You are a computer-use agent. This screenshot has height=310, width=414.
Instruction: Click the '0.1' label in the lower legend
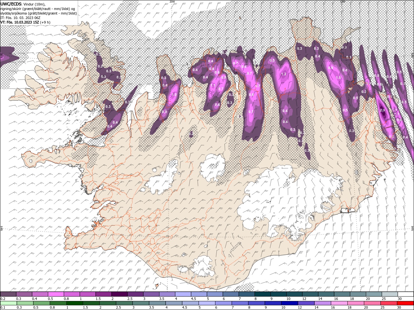tap(3, 308)
